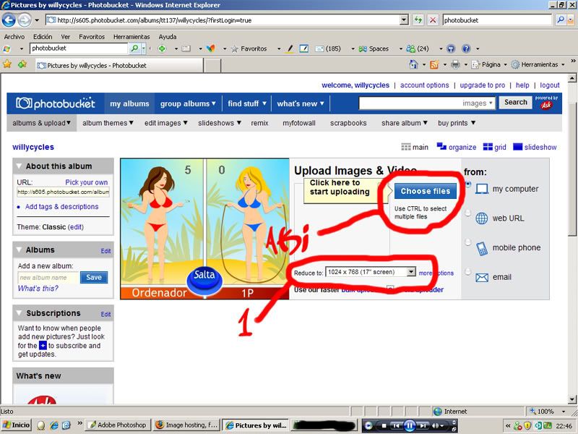This screenshot has width=578, height=434.
Task: Click the Search button
Action: pyautogui.click(x=515, y=102)
